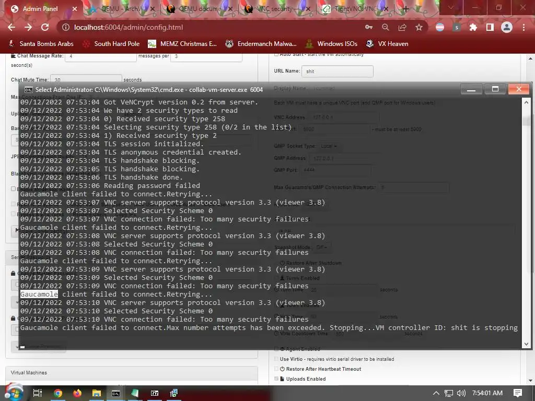The image size is (535, 401).
Task: Edit the URL Name field containing shit
Action: pos(338,71)
